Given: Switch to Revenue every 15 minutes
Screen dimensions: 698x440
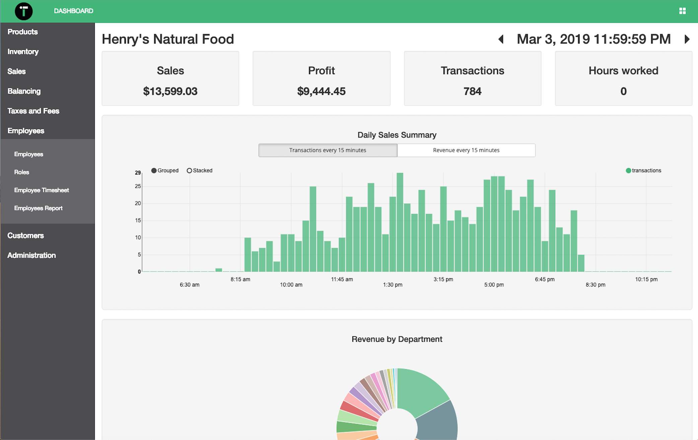Looking at the screenshot, I should [x=466, y=150].
